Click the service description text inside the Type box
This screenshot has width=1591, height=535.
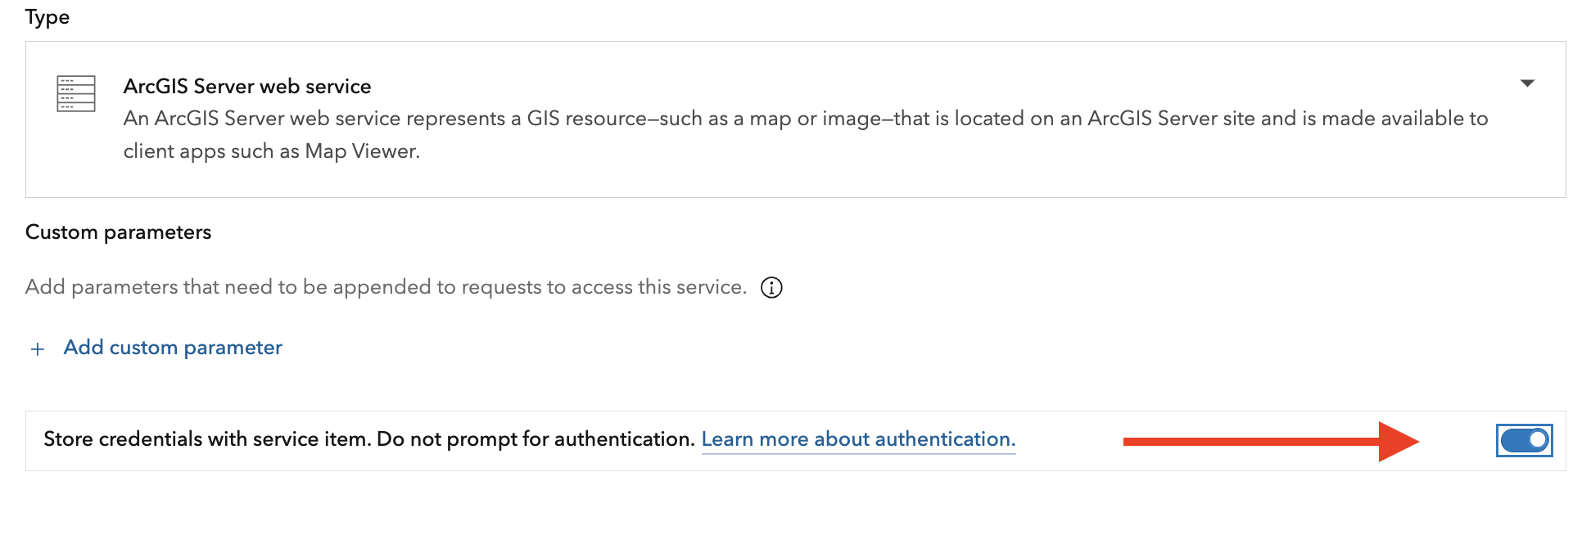[x=806, y=135]
